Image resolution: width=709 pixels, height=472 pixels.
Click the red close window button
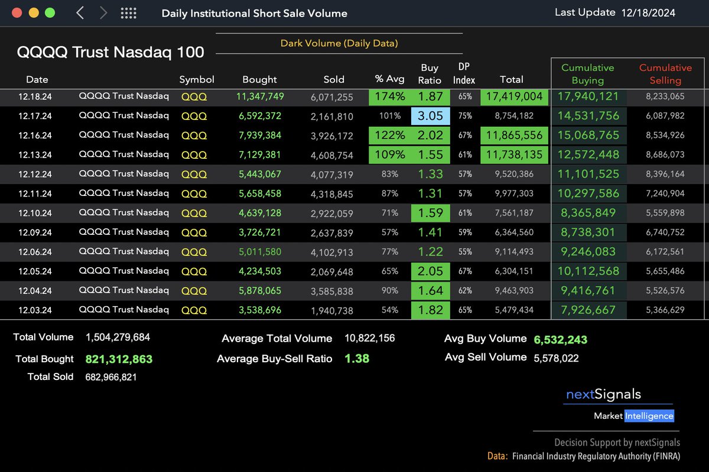pos(17,12)
